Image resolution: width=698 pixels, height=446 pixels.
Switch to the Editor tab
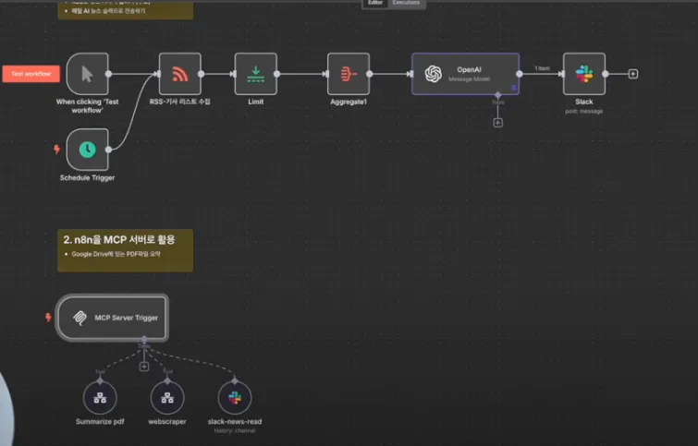(375, 3)
